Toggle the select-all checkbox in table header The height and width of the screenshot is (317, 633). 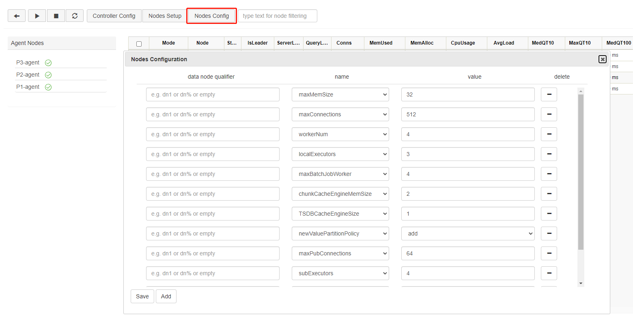[139, 43]
